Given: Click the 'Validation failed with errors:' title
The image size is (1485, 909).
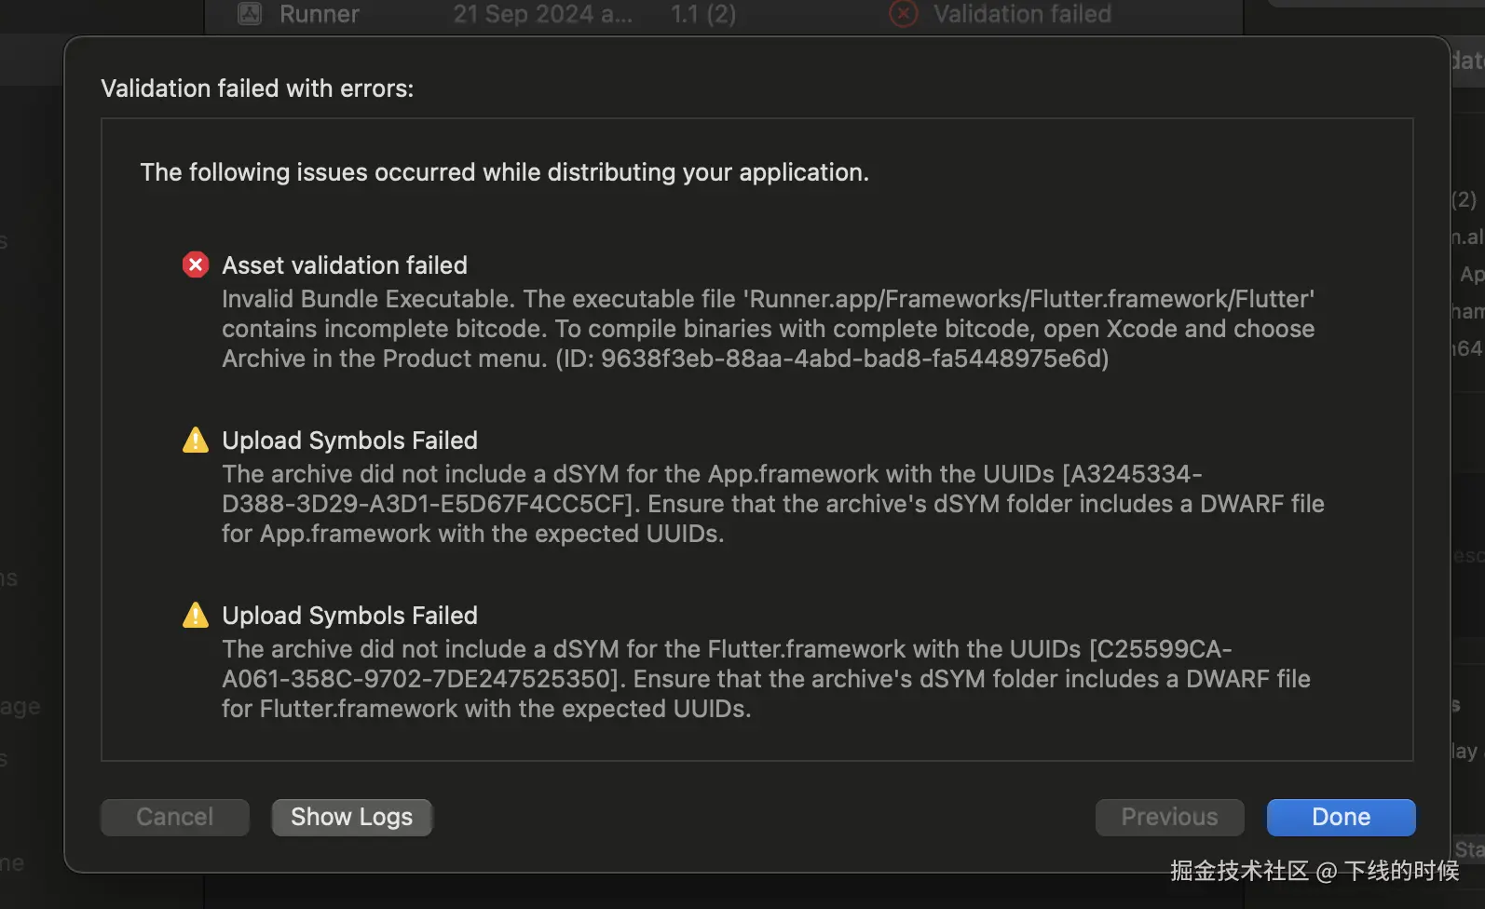Looking at the screenshot, I should 257,88.
